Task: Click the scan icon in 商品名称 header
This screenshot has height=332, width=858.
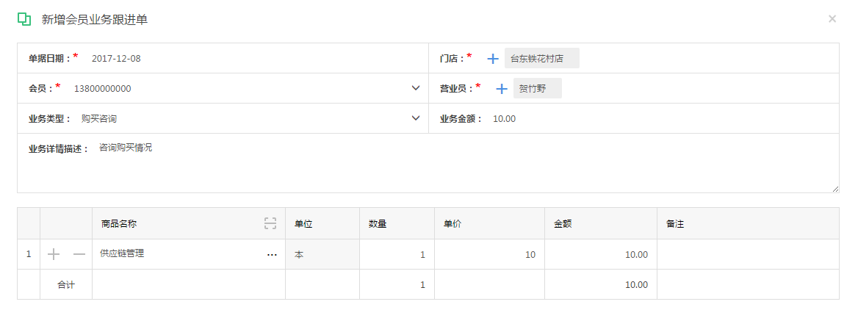Action: click(270, 223)
